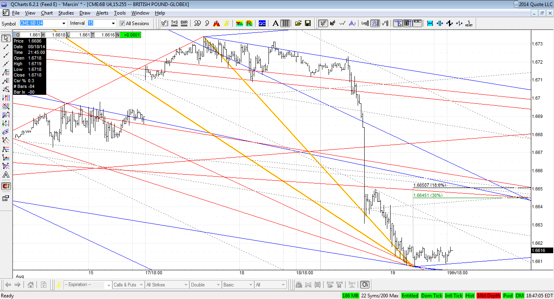Click the save floppy disk icon
Image resolution: width=554 pixels, height=299 pixels.
point(307,23)
